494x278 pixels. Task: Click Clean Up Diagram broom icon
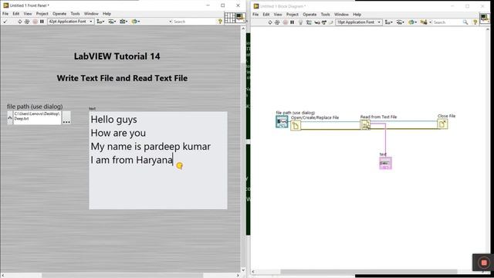424,22
